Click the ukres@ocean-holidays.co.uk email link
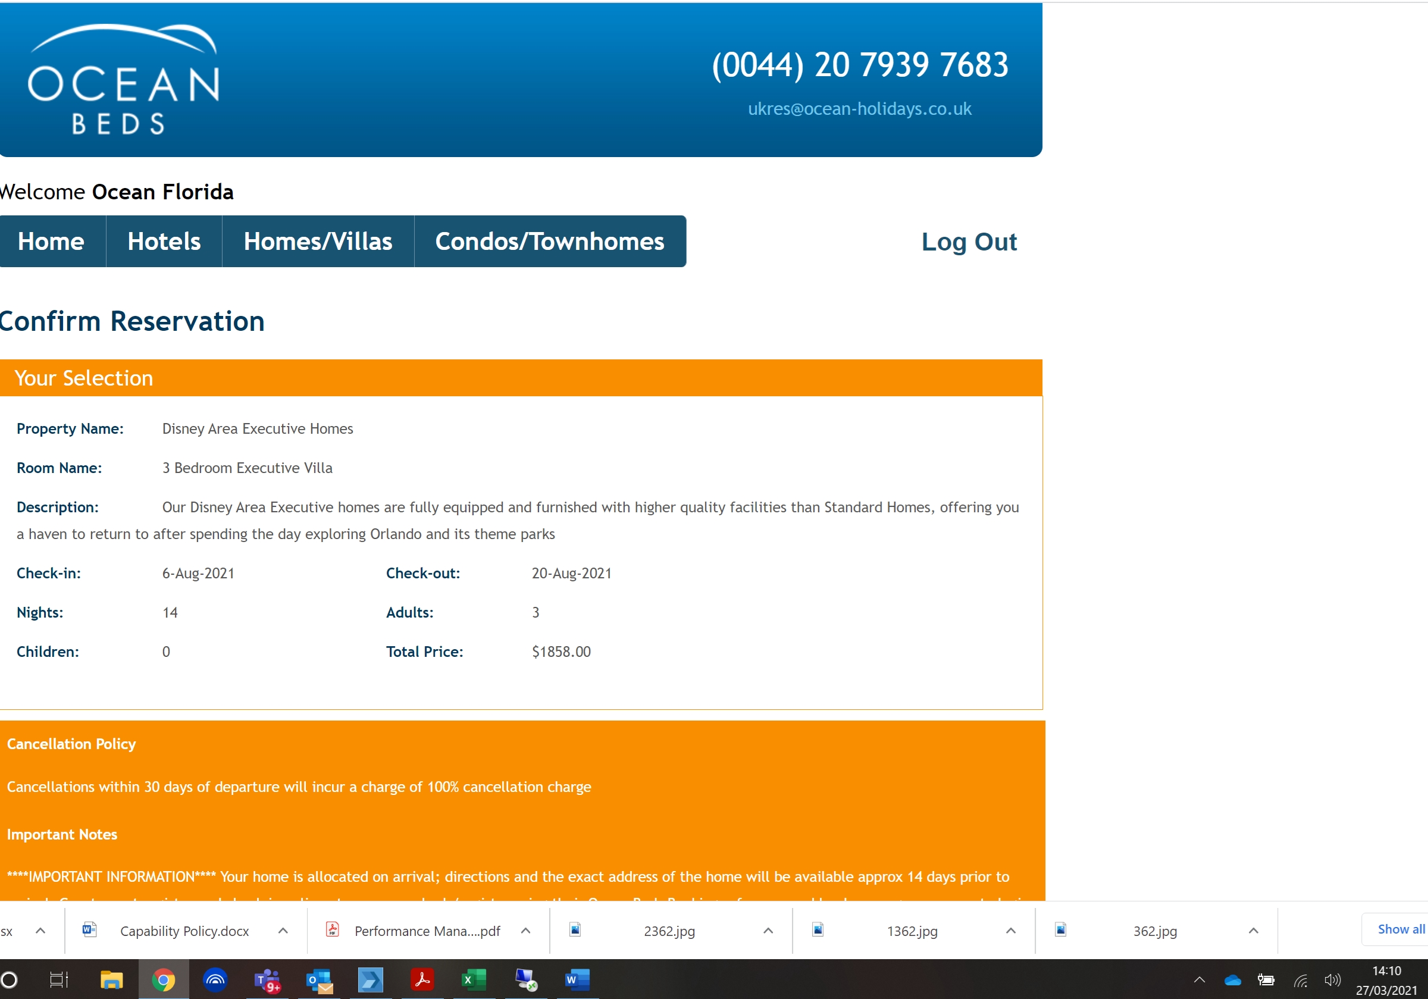 coord(859,109)
